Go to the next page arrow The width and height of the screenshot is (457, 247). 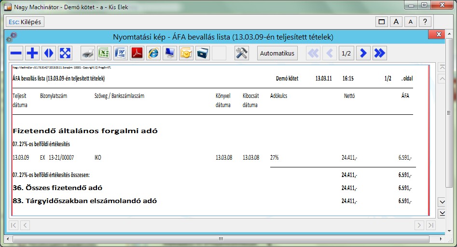click(x=363, y=53)
